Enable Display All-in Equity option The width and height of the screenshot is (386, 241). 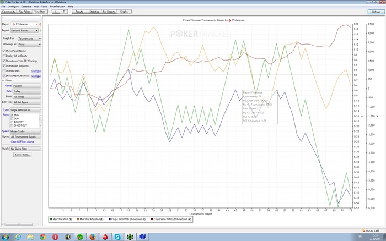[4, 56]
